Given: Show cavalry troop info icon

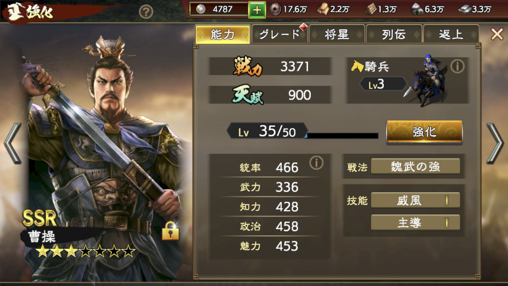Looking at the screenshot, I should point(457,67).
